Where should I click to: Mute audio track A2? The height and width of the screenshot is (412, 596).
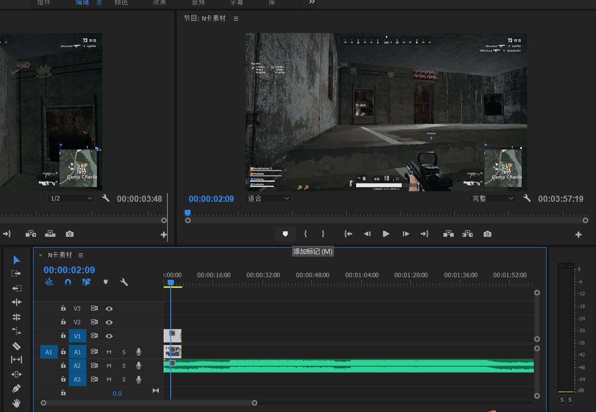(x=109, y=366)
